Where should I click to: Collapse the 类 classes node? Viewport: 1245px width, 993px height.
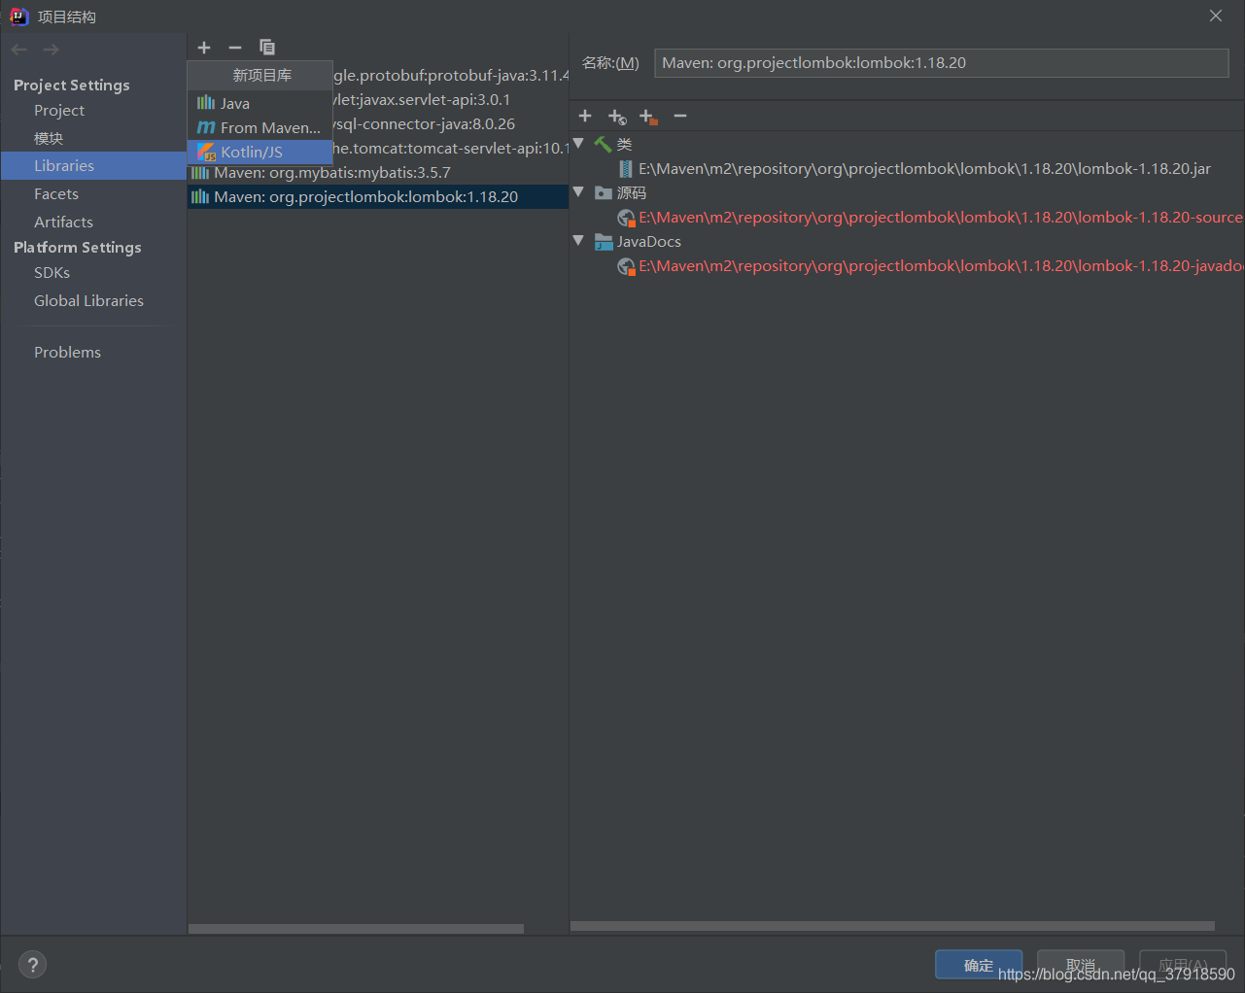pos(579,144)
